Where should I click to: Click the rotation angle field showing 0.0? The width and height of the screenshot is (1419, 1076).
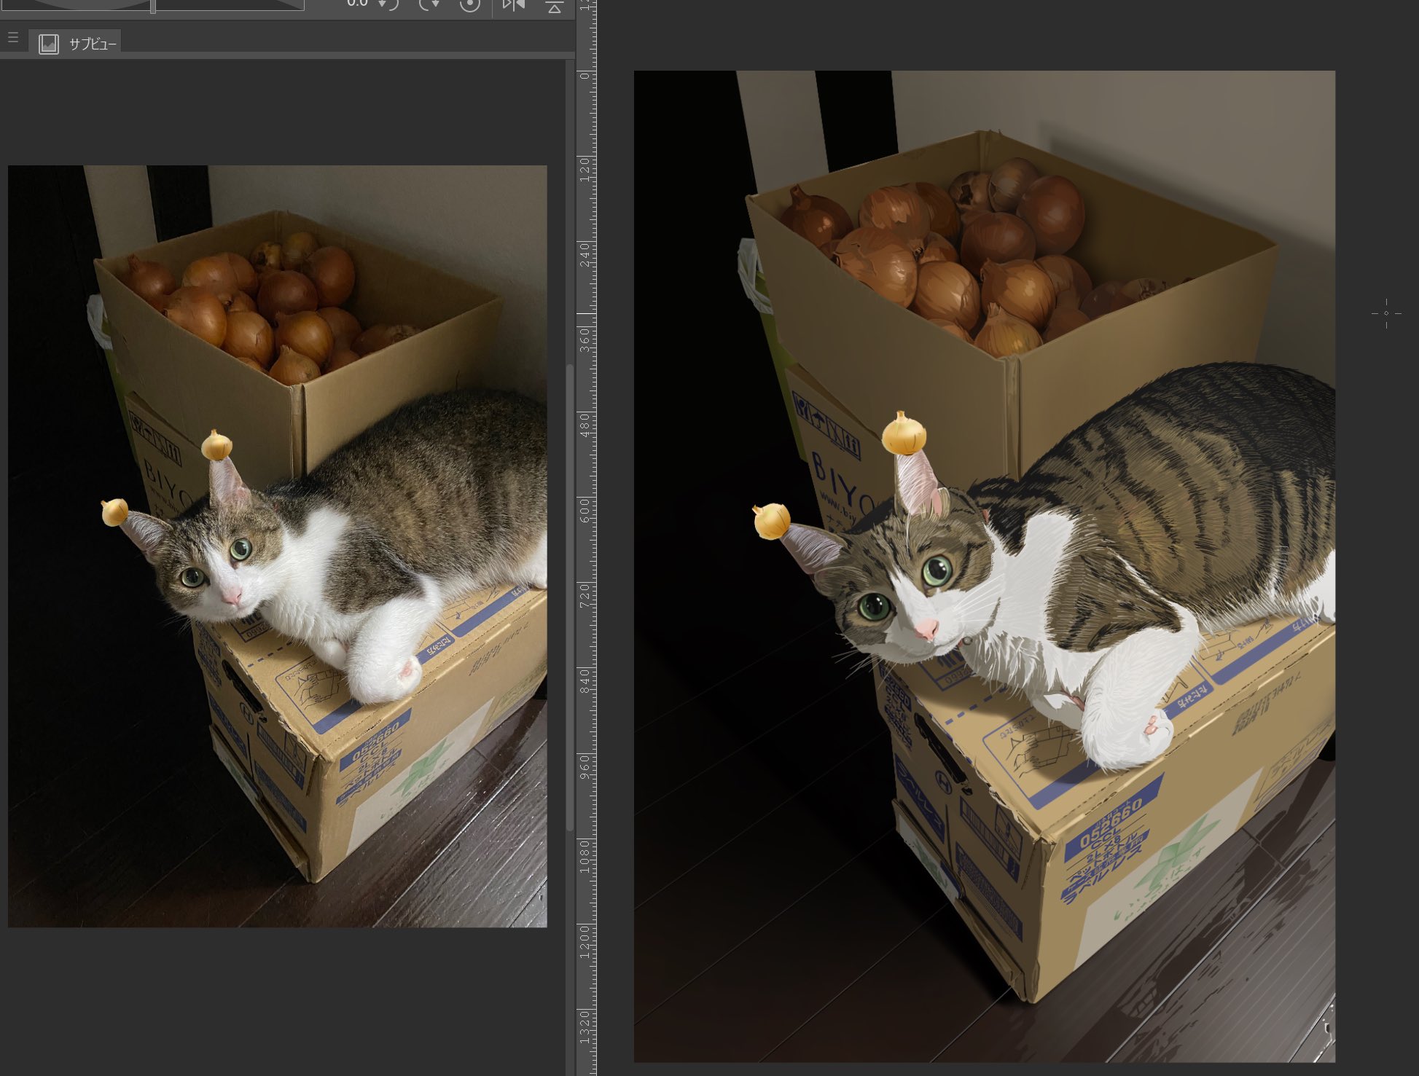(x=357, y=4)
